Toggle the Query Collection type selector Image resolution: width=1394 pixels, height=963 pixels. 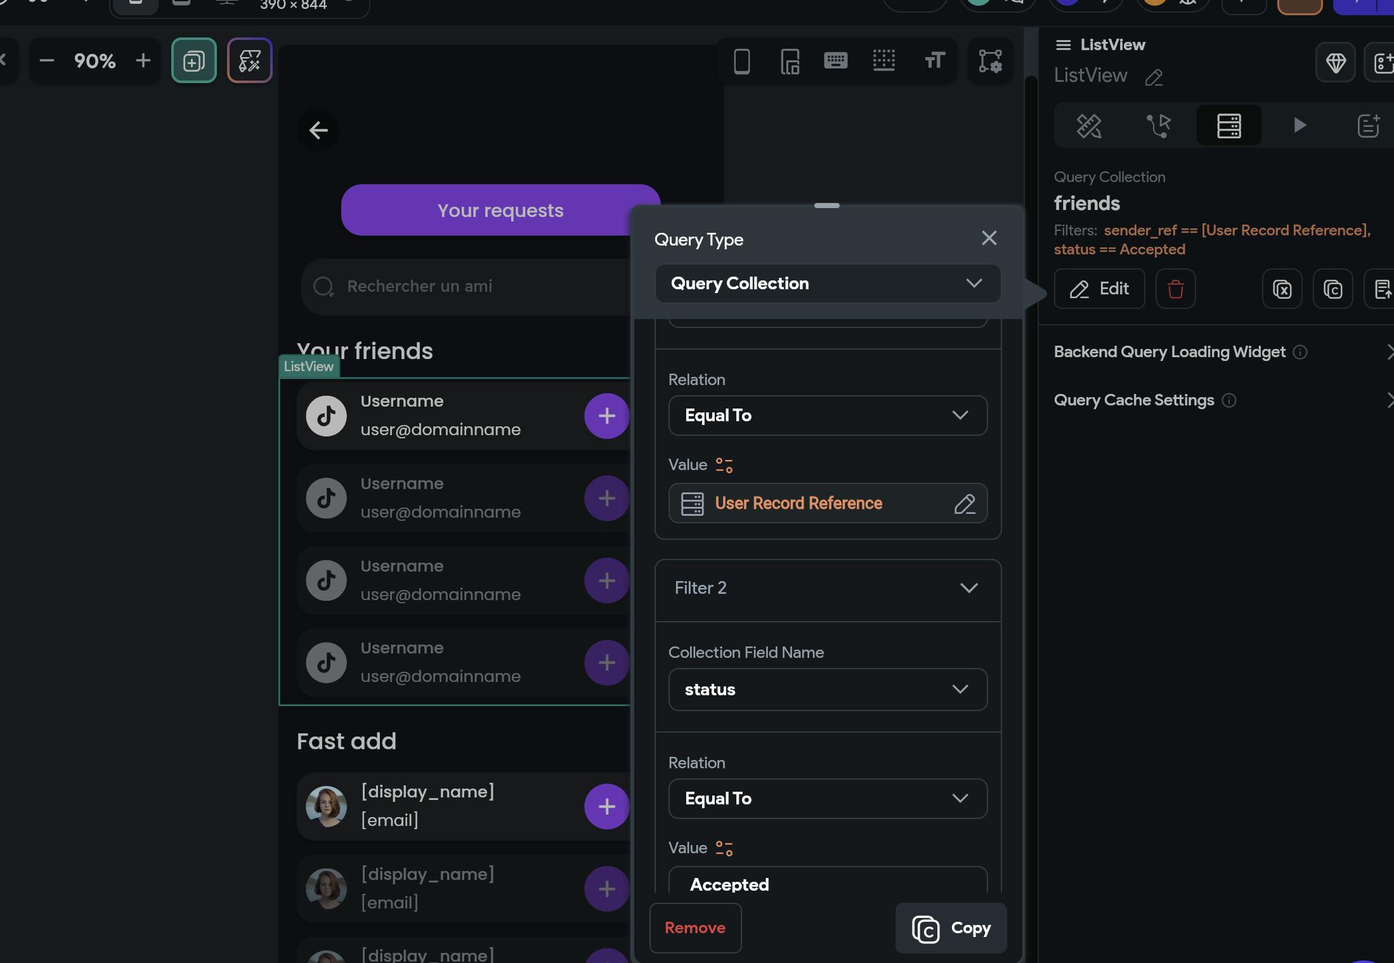[827, 283]
